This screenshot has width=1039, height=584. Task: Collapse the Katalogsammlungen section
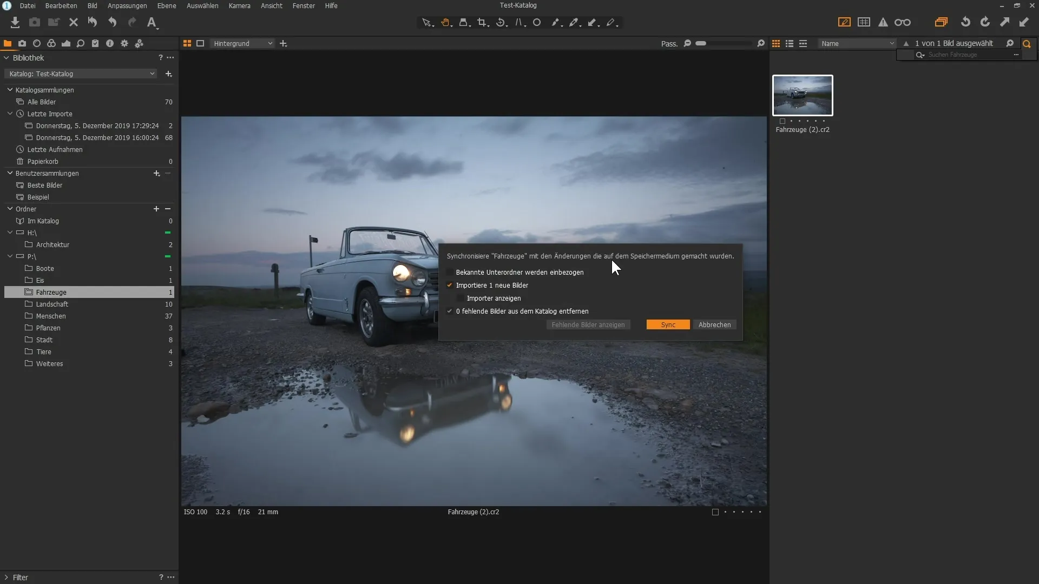click(x=10, y=90)
